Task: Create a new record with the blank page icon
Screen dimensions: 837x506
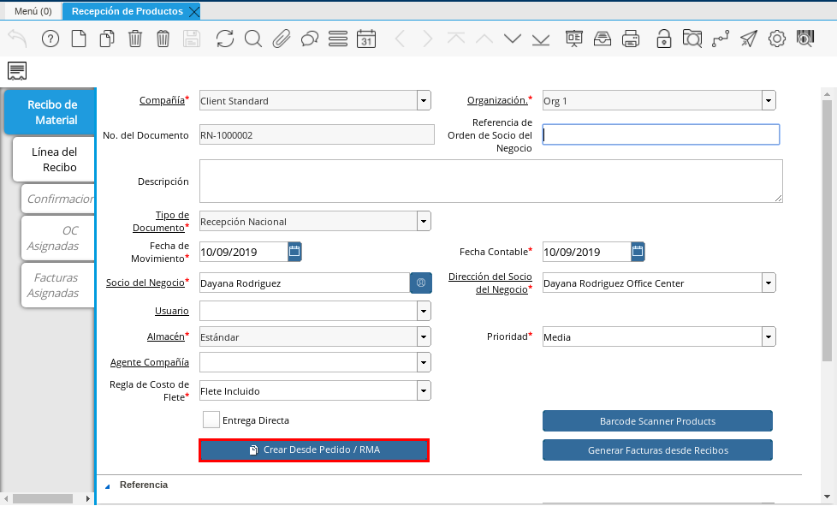Action: coord(79,39)
